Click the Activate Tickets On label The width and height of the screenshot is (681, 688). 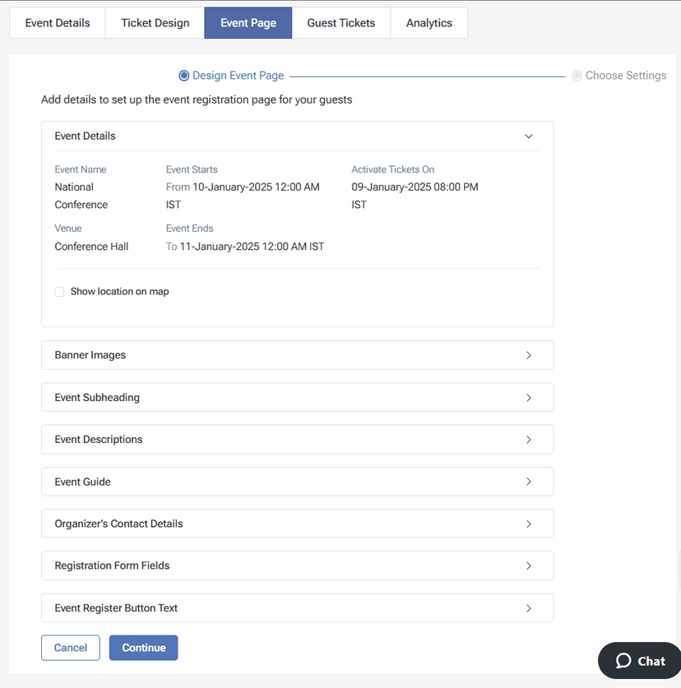coord(392,170)
